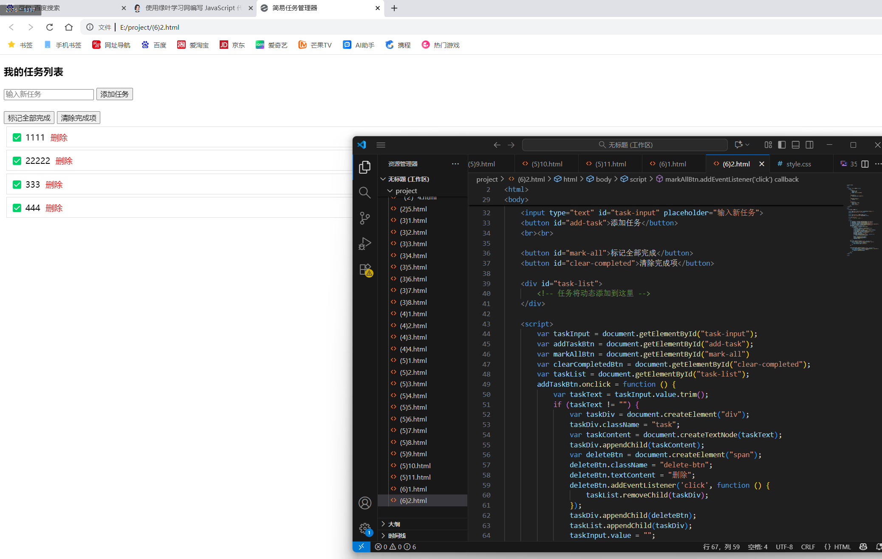Open the Extensions view in activity bar
Screen dimensions: 882x559
365,270
